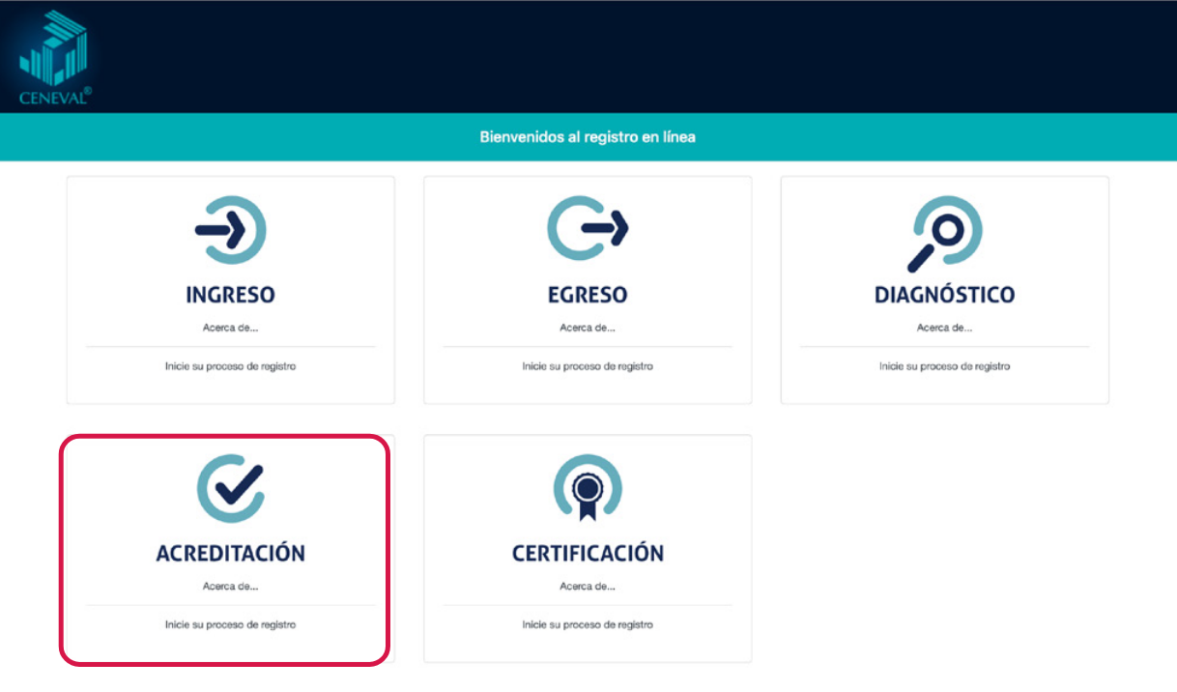Open 'Acerca de...' under ACREDITACIÓN
The width and height of the screenshot is (1177, 692).
(x=230, y=586)
